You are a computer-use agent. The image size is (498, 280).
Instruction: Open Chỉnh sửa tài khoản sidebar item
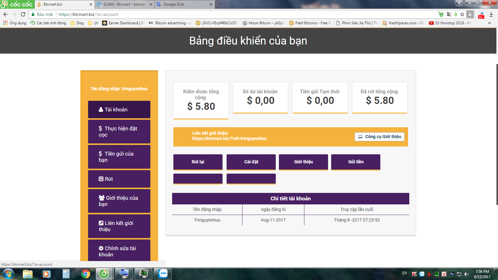click(119, 250)
